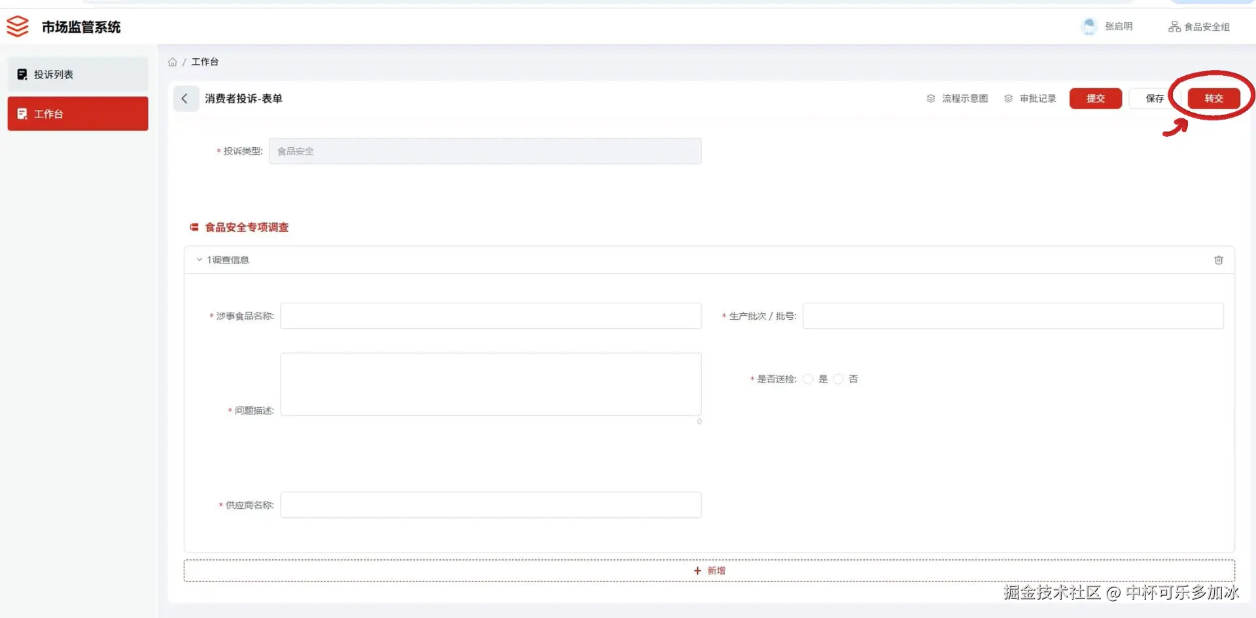The width and height of the screenshot is (1256, 618).
Task: Click the 食品安全专项调查 heading text
Action: (x=247, y=228)
